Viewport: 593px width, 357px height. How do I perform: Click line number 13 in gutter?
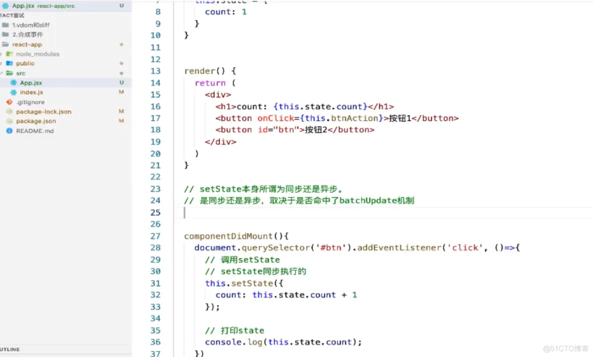(155, 71)
